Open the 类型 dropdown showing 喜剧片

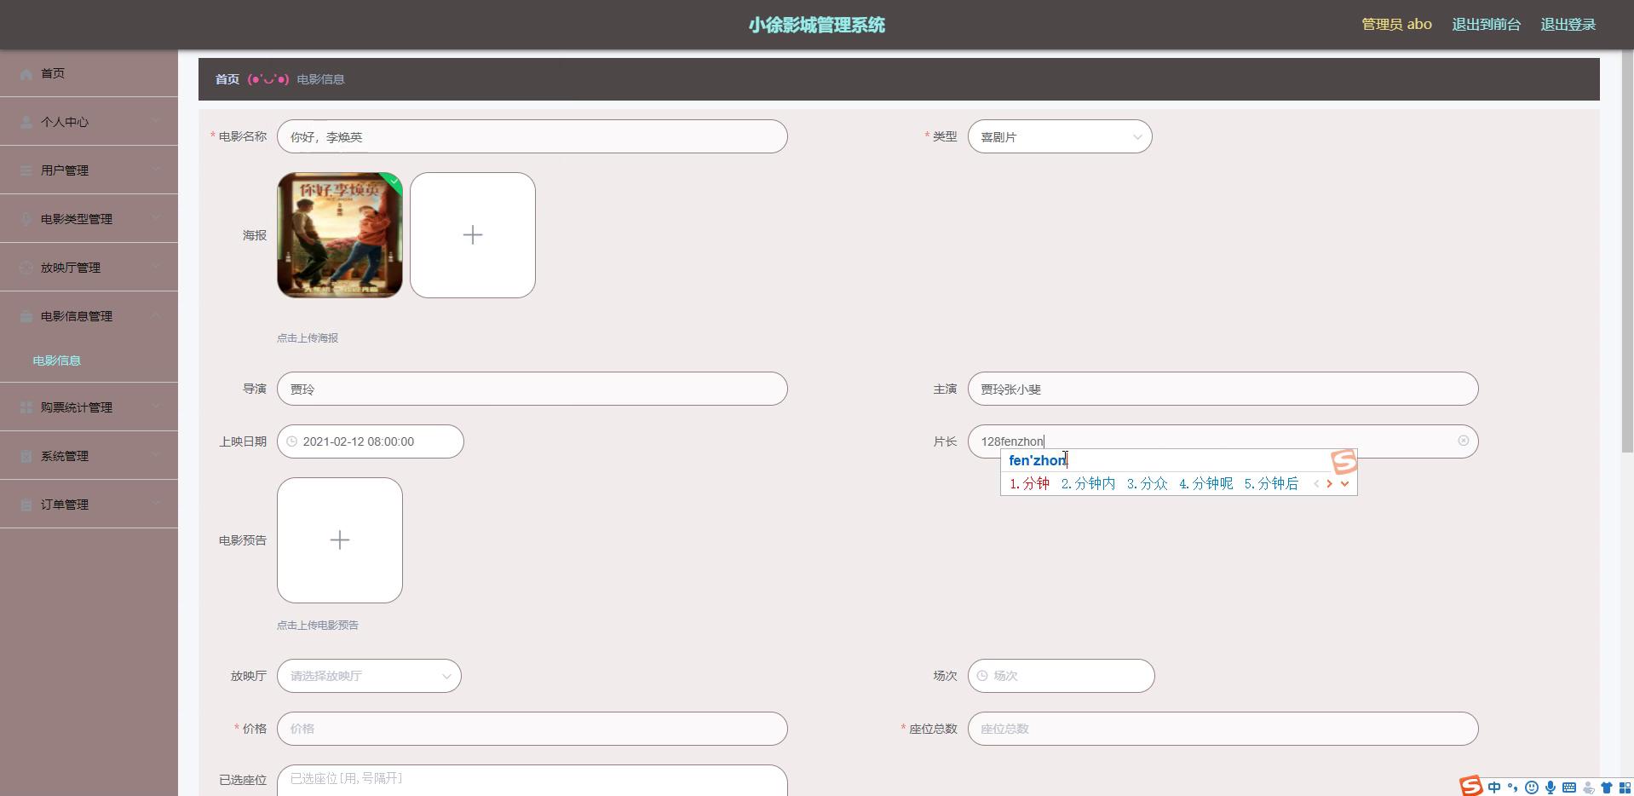click(1059, 137)
